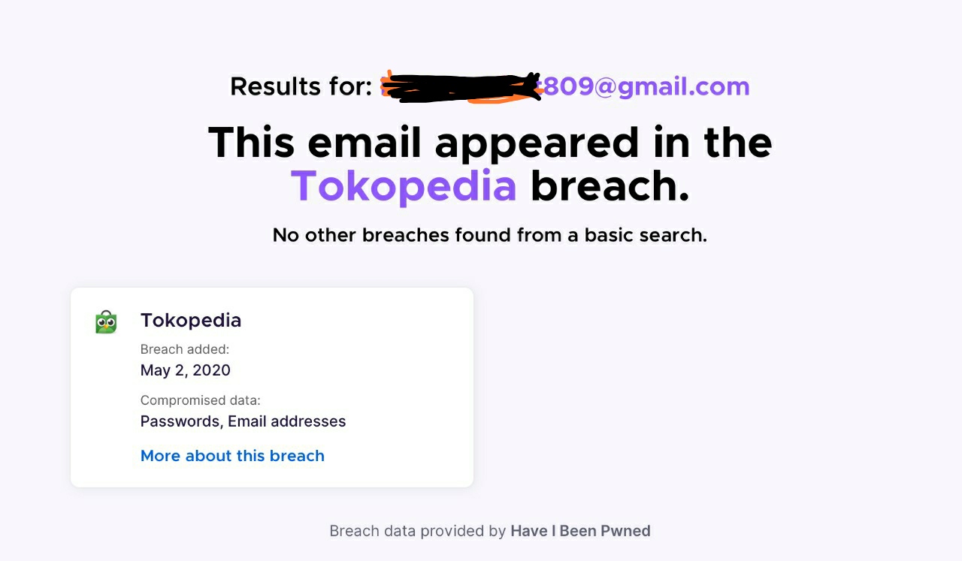This screenshot has width=962, height=561.
Task: Click the No other breaches found message
Action: coord(490,235)
